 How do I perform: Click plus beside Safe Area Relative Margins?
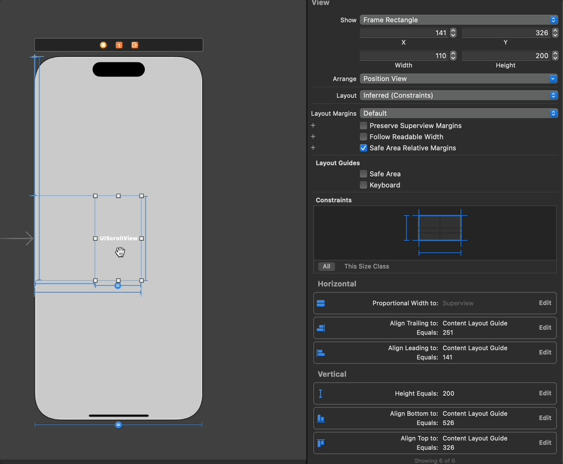click(x=313, y=148)
